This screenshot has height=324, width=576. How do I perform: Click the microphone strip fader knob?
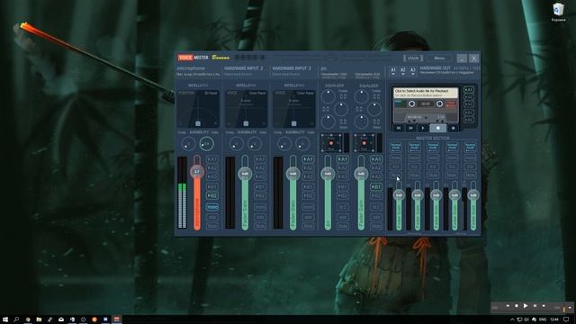[x=197, y=172]
